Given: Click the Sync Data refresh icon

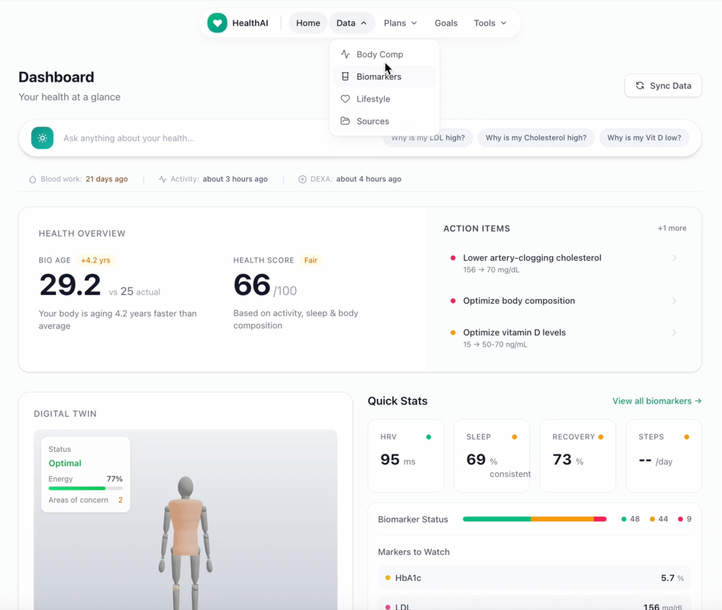Looking at the screenshot, I should 640,86.
